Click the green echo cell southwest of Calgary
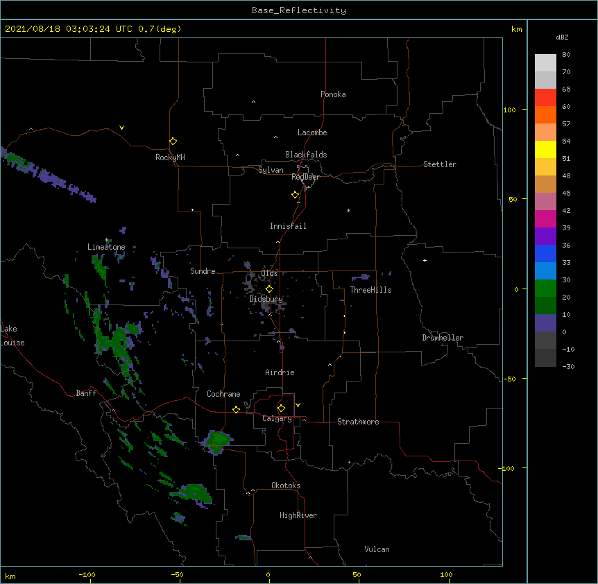Image resolution: width=598 pixels, height=584 pixels. pos(218,441)
